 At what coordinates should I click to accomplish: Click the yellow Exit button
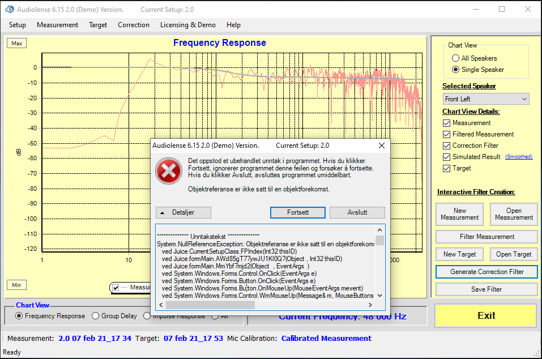click(486, 315)
